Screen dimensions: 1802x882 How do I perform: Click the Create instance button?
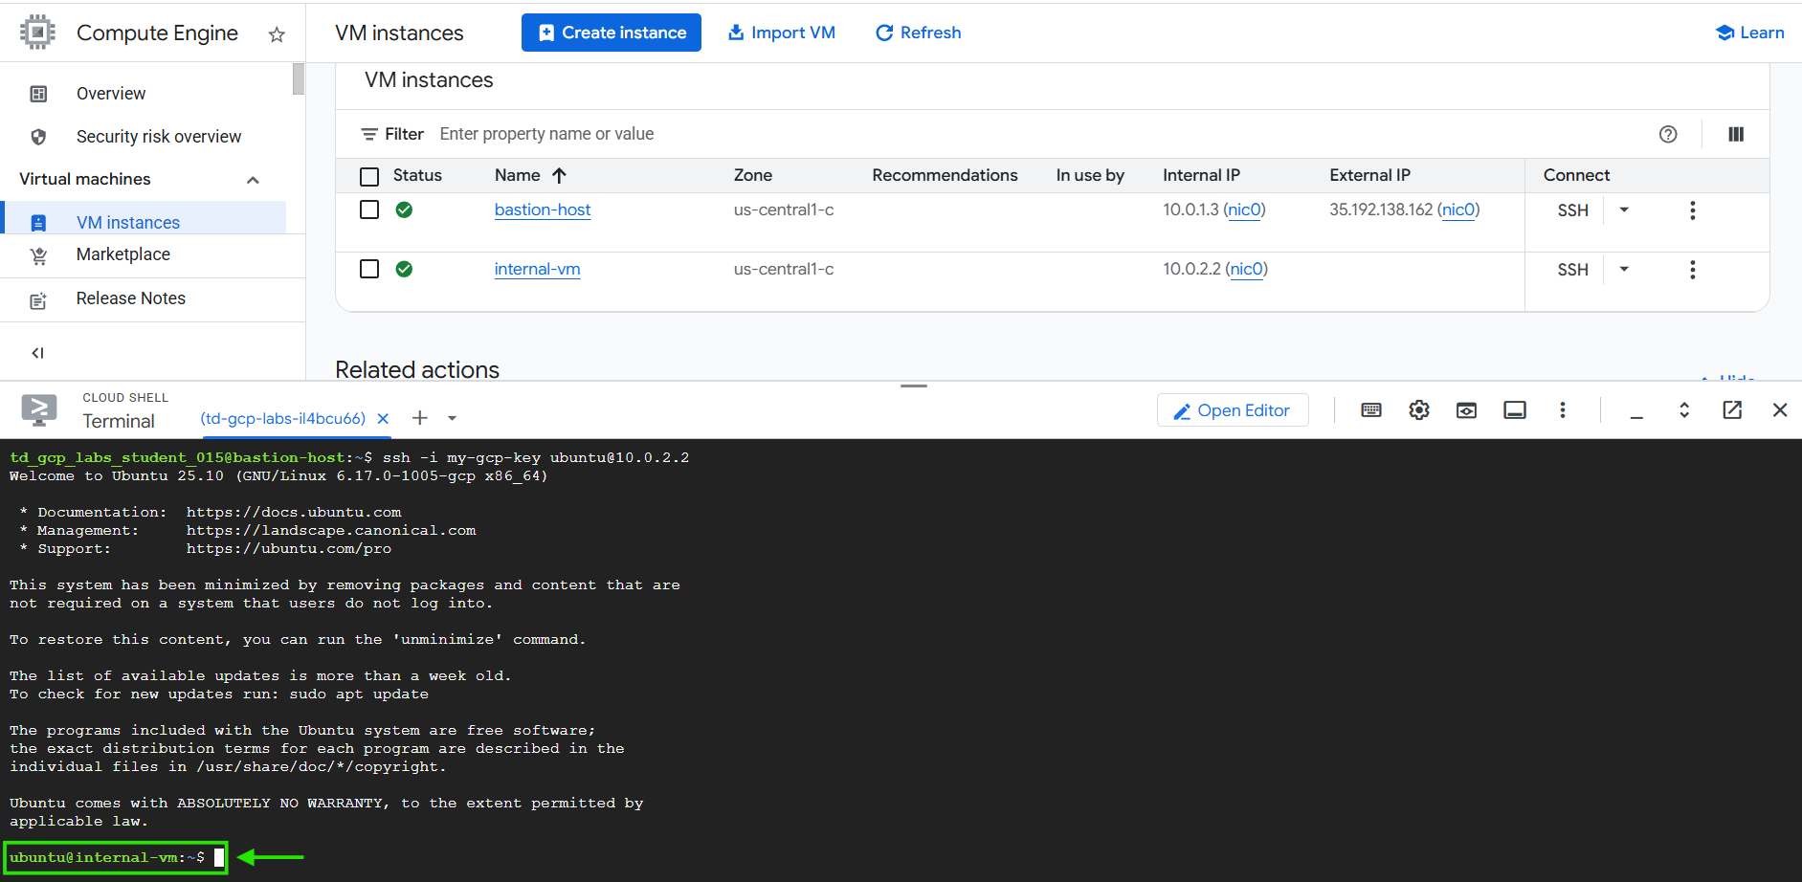[611, 33]
